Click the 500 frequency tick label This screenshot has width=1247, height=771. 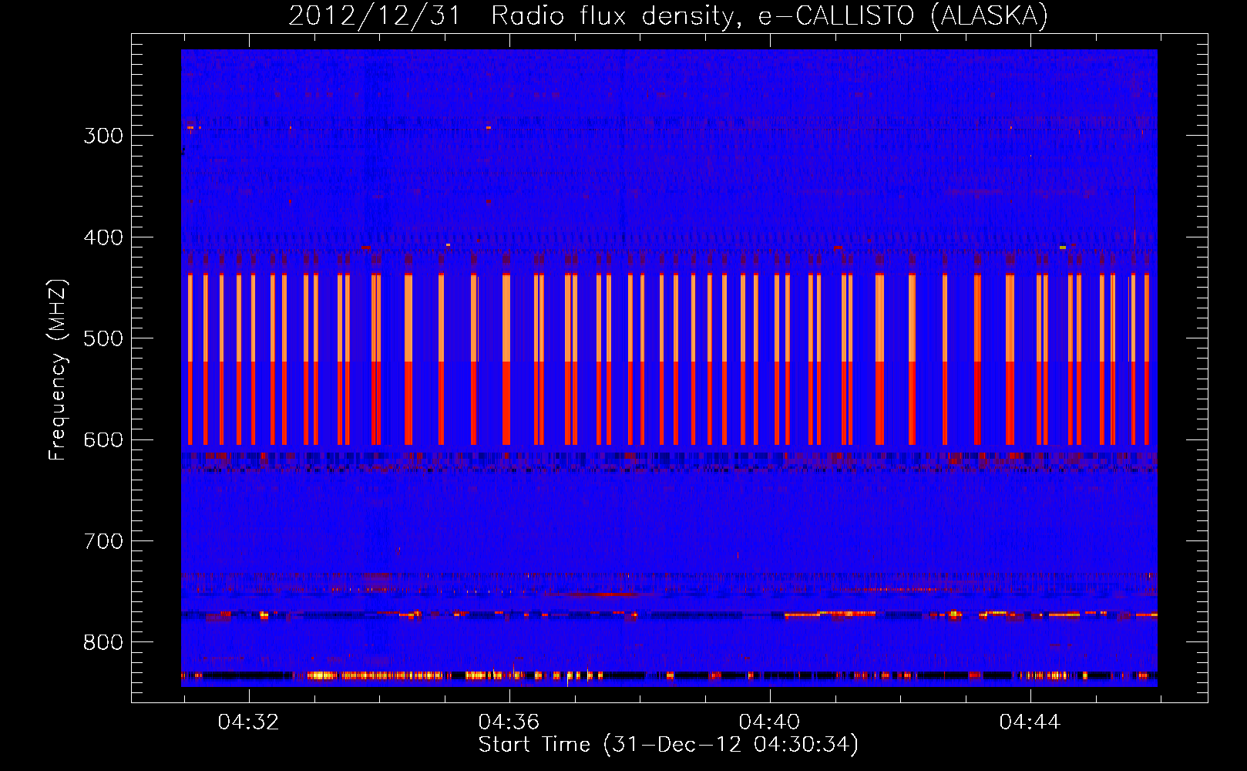pos(103,338)
